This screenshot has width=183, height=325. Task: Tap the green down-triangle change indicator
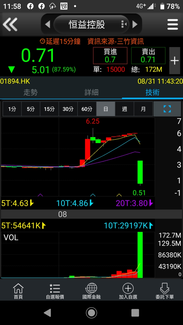click(x=11, y=69)
